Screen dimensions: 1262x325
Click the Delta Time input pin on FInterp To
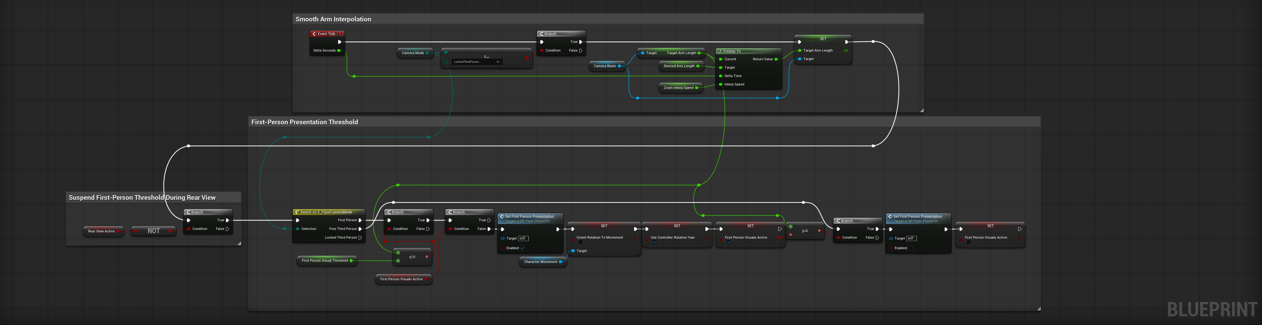tap(721, 76)
